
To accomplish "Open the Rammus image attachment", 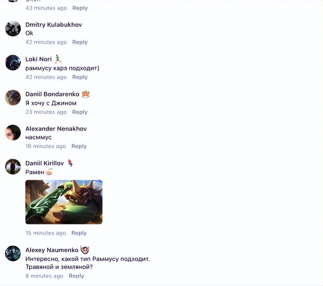I will tap(64, 202).
